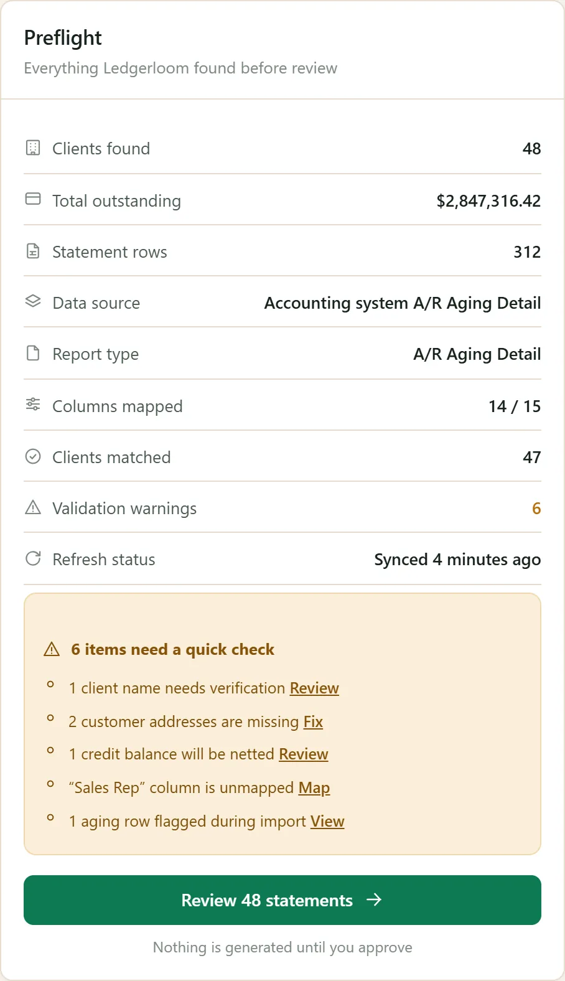Click the 1 aging row flagged during import text
The width and height of the screenshot is (565, 981).
[187, 821]
